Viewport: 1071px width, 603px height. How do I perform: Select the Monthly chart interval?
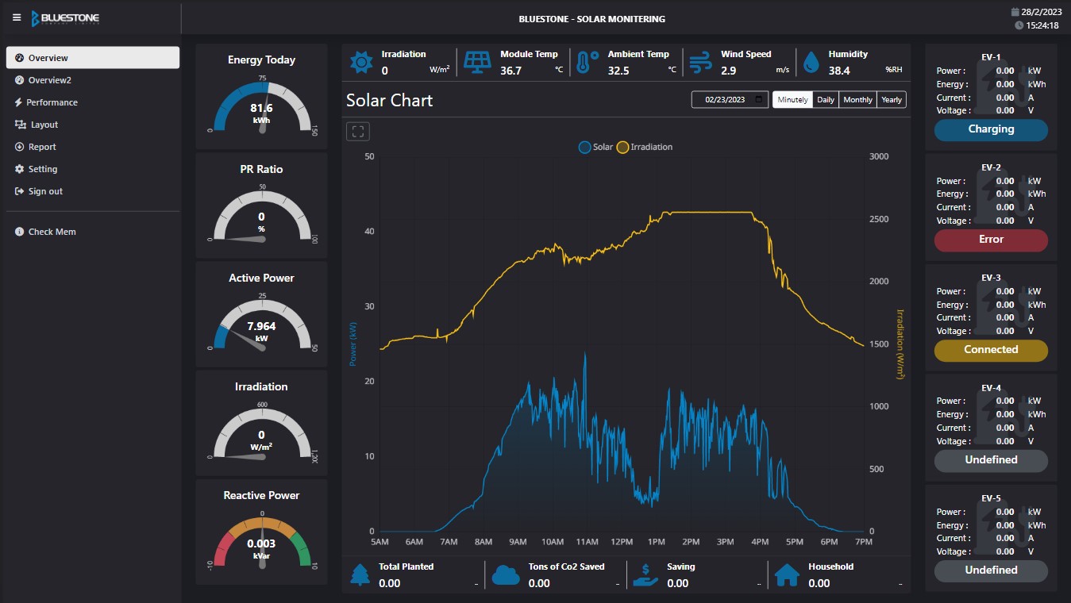[857, 100]
